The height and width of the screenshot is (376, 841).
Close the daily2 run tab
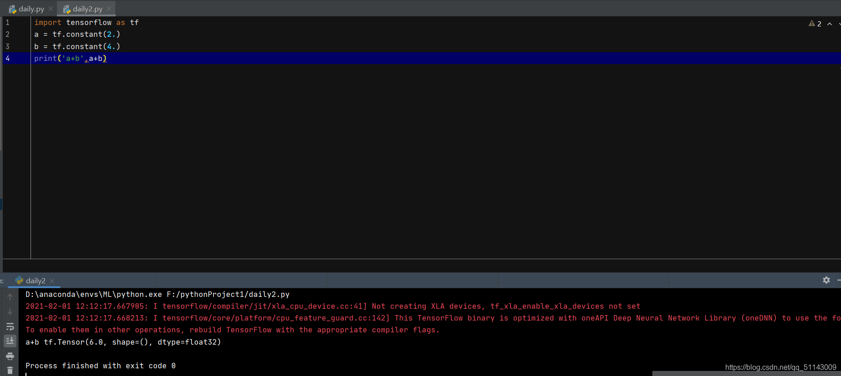tap(52, 281)
